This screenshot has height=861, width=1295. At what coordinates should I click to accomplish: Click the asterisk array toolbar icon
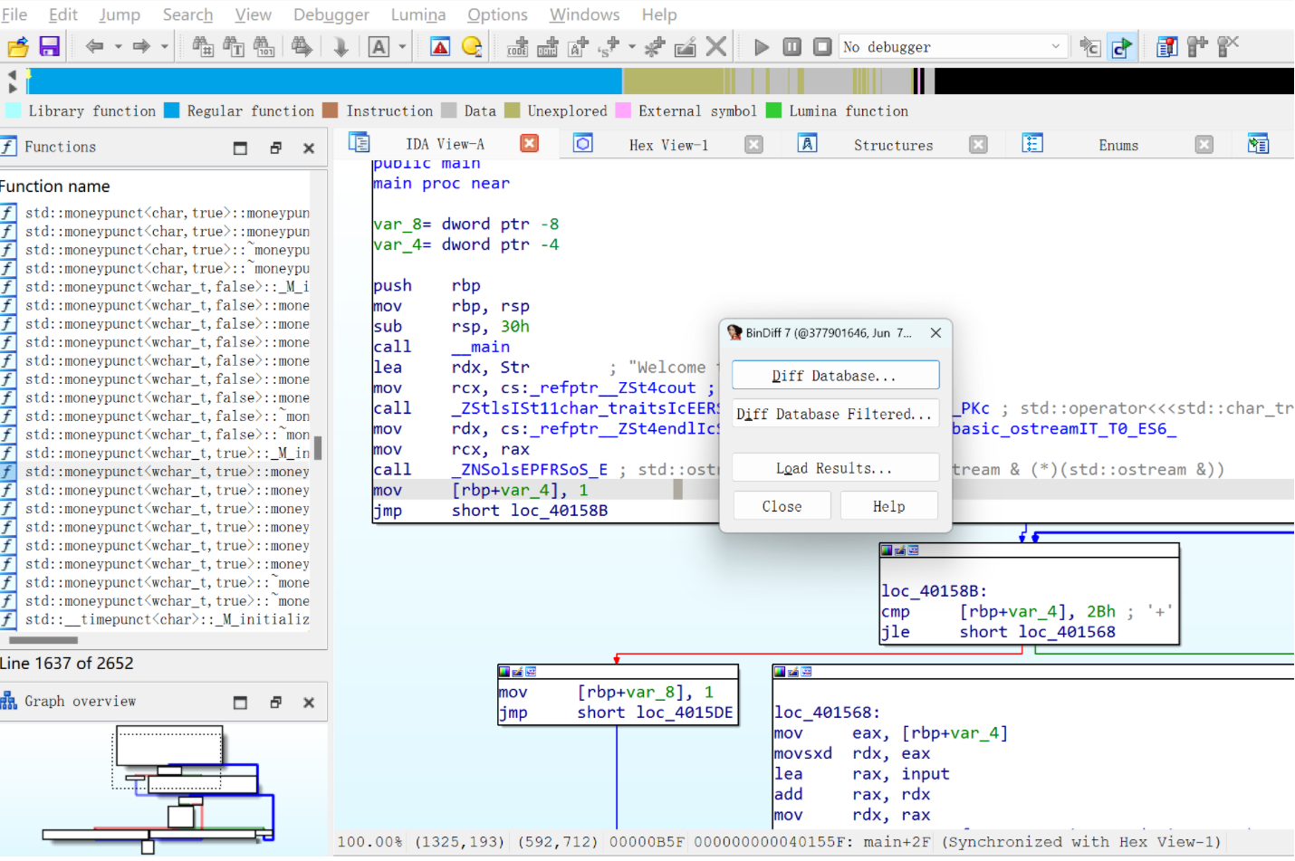tap(654, 46)
